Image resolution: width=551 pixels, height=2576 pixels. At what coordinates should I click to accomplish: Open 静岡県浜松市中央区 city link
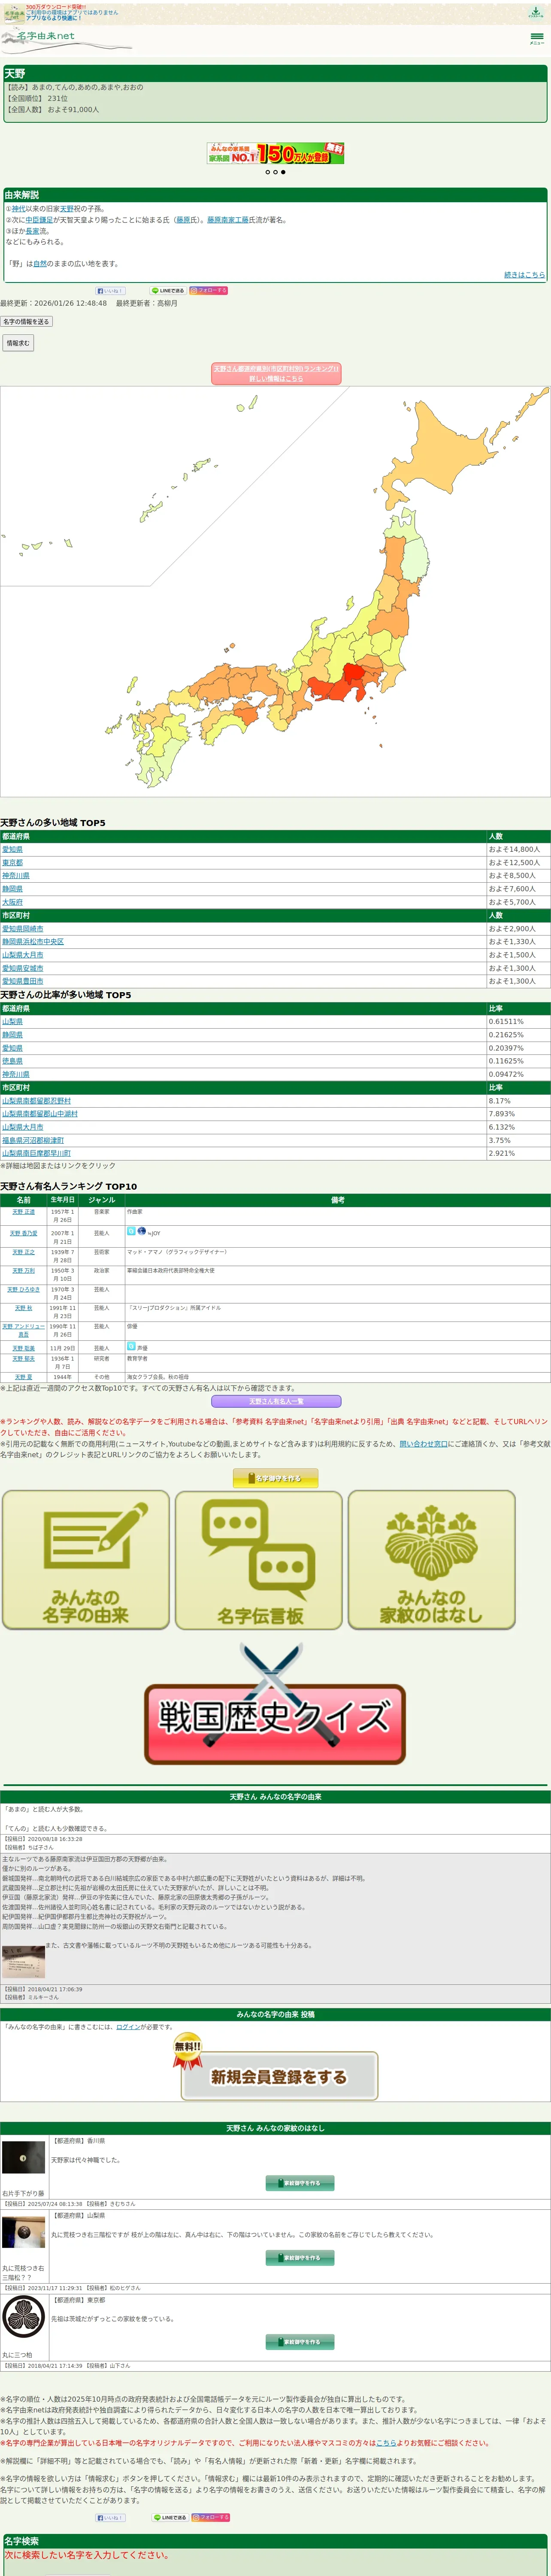point(33,941)
